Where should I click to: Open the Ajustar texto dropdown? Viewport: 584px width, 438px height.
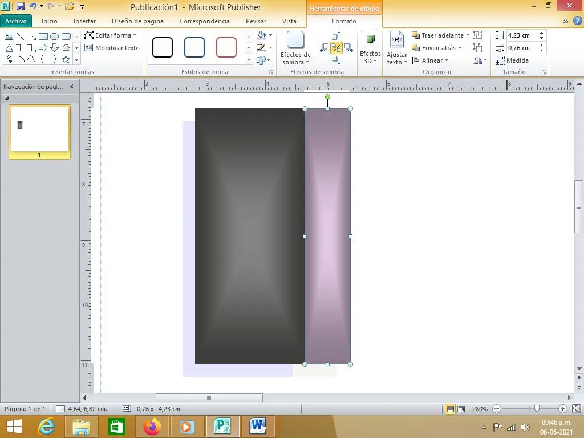click(397, 48)
